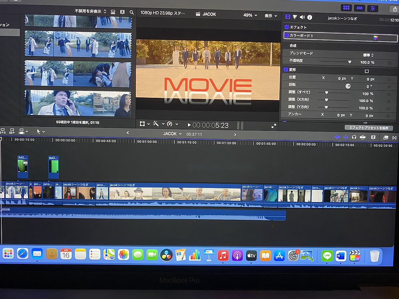Go forward in timeline history arrow
399x299 pixels.
[235, 135]
